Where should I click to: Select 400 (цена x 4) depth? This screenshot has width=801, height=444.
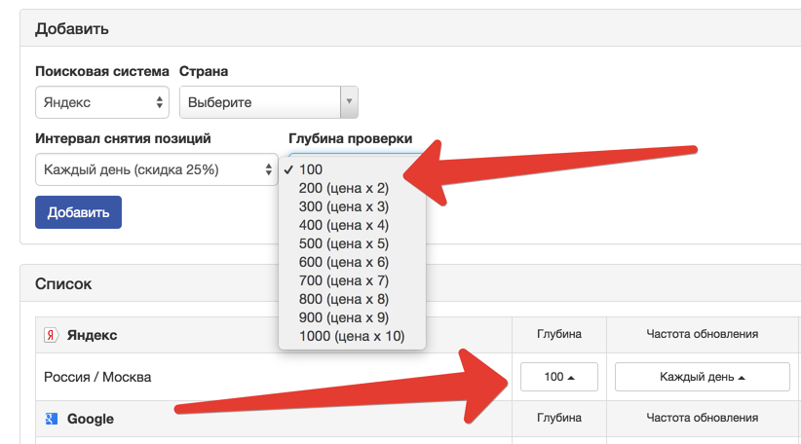[x=344, y=225]
